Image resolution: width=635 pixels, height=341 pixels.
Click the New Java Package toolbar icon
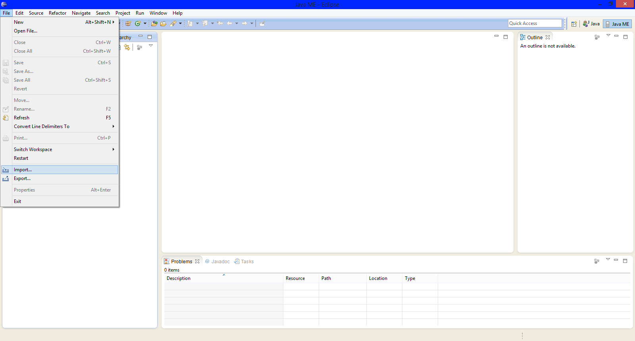[128, 23]
